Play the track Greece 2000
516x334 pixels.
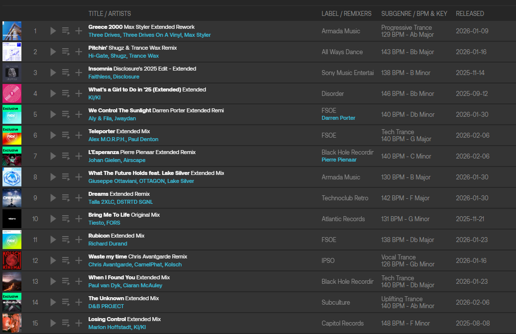(53, 31)
